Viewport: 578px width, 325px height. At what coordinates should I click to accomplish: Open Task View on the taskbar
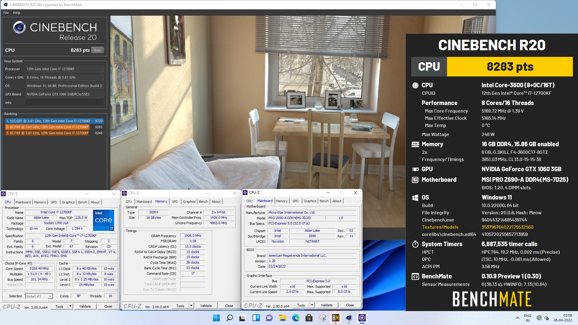click(x=243, y=318)
